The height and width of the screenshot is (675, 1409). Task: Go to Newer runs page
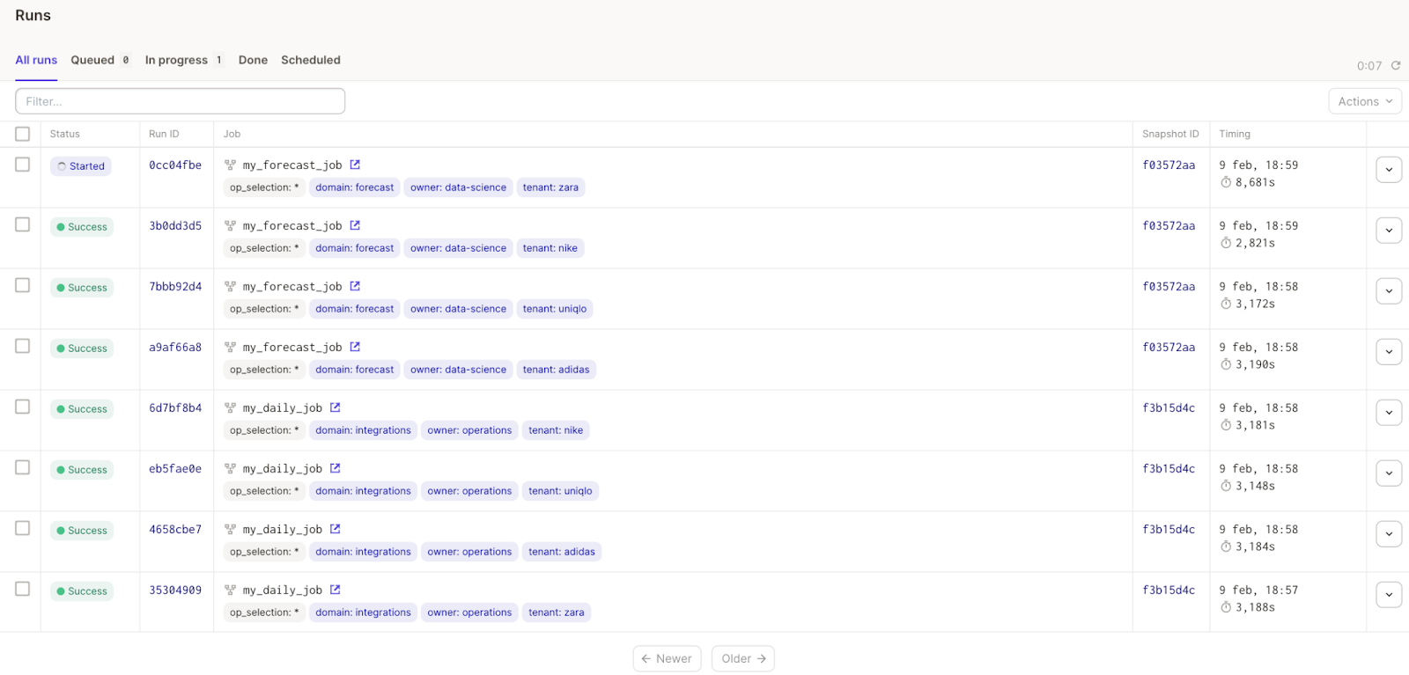[667, 658]
